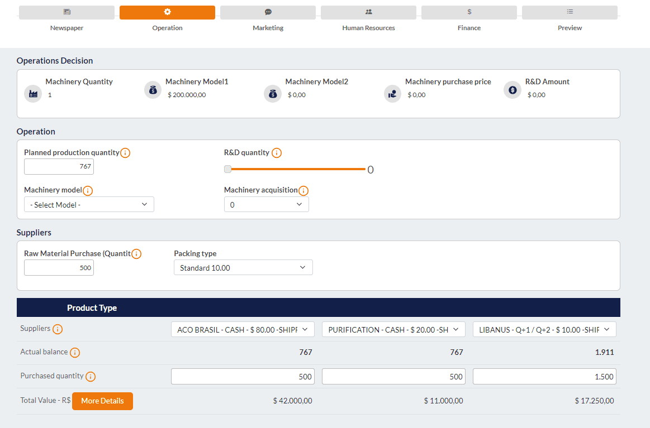Click the R&D Amount dollar icon

(x=512, y=90)
